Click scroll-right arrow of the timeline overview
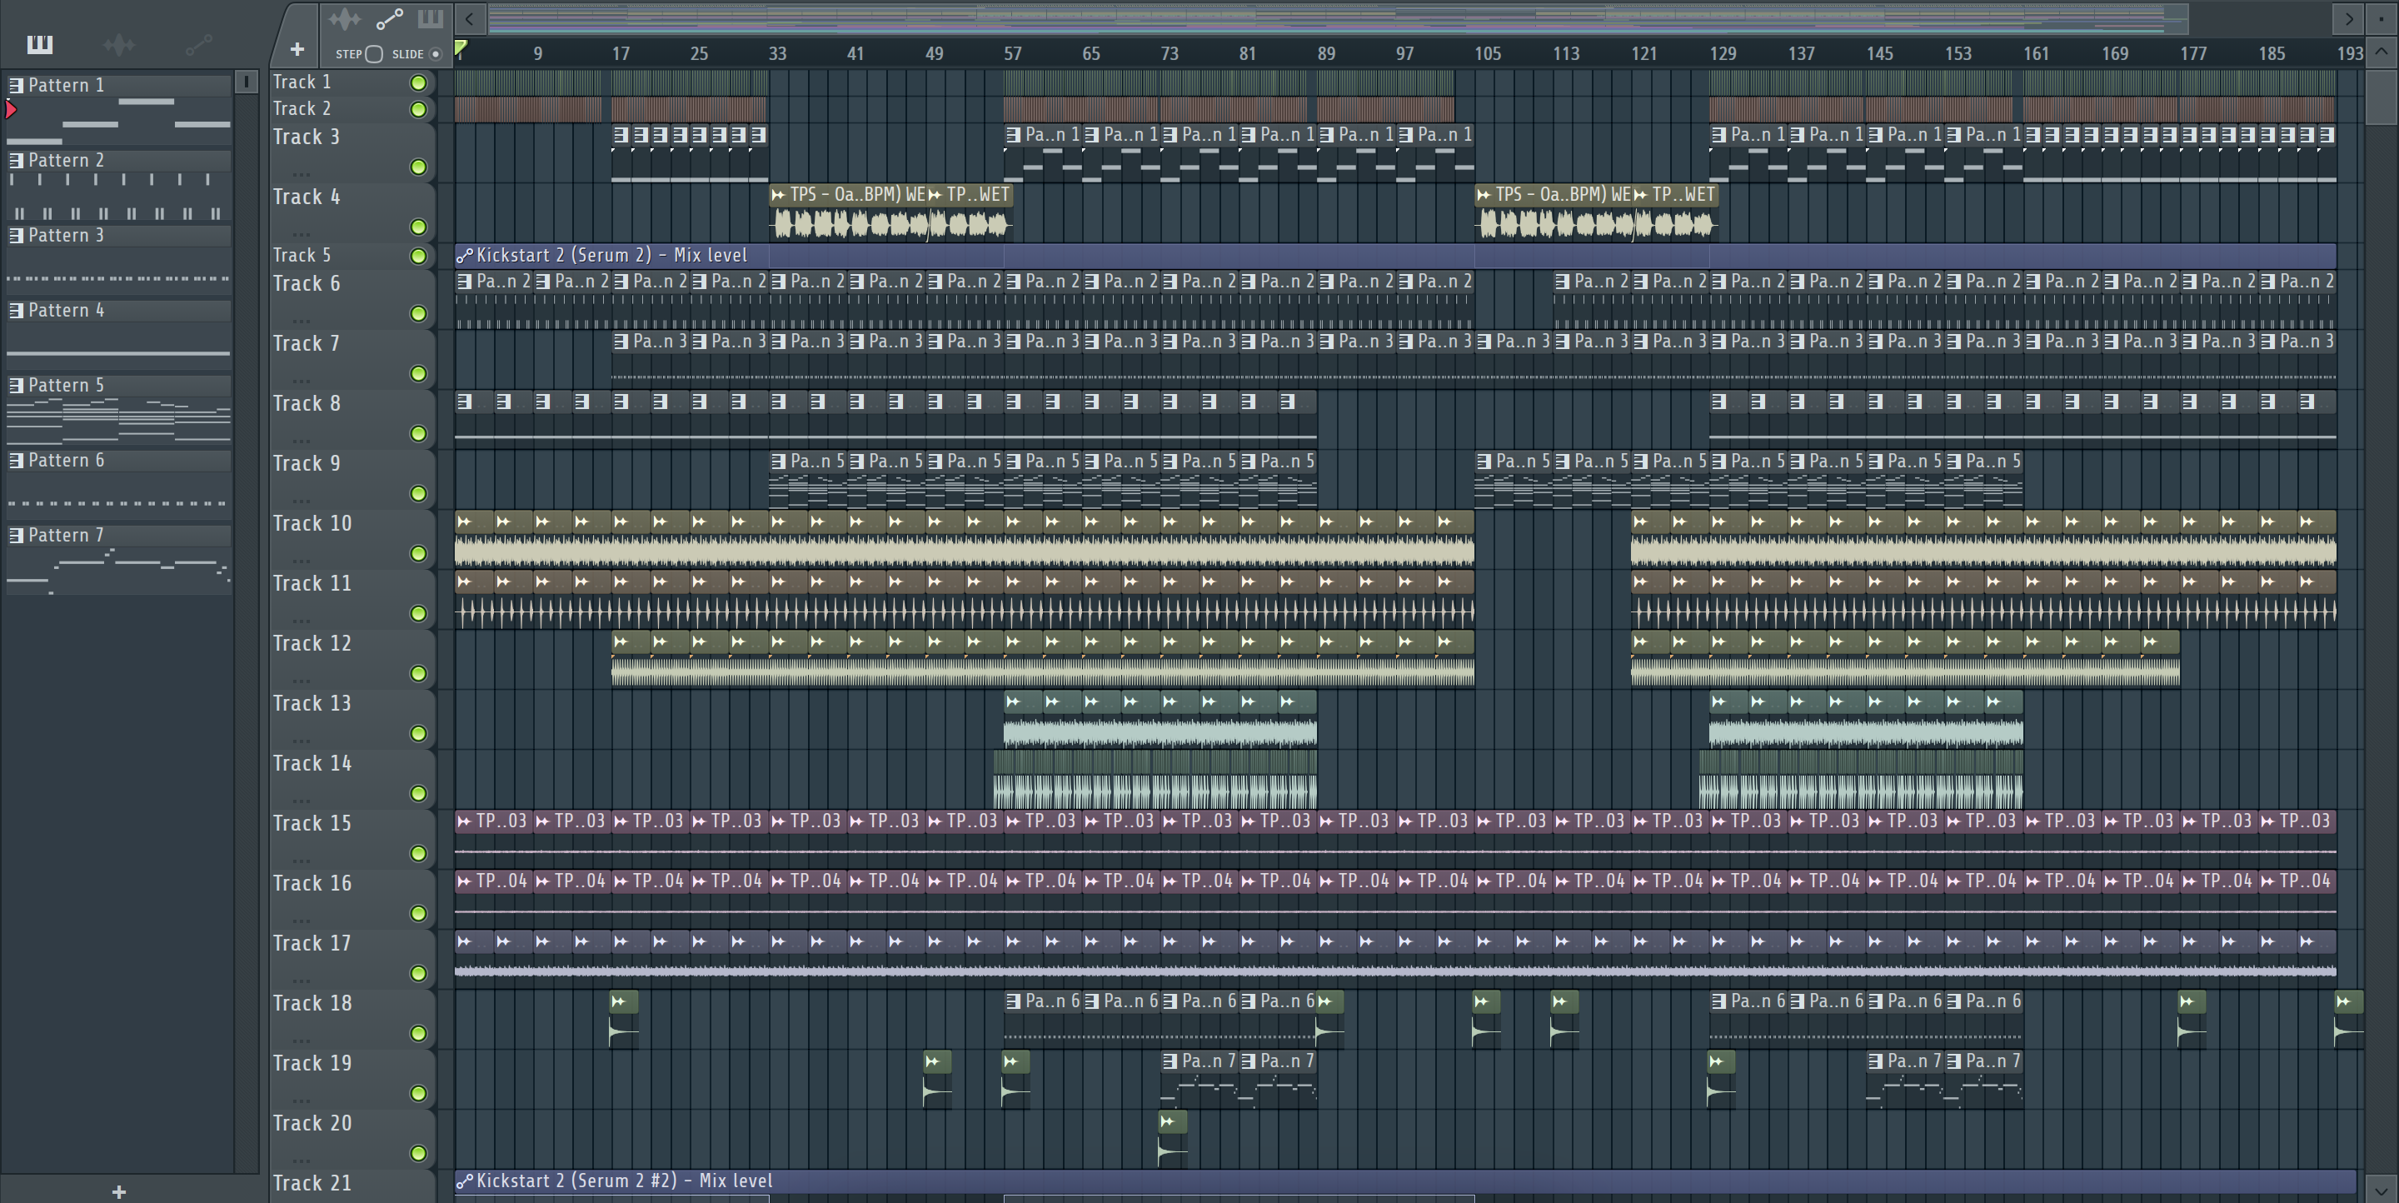2399x1203 pixels. point(2349,17)
